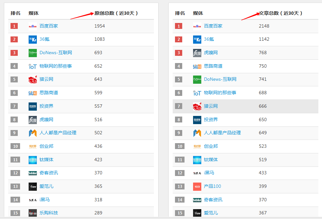This screenshot has height=219, width=322.
Task: Open 人人都是产品经理 link in 原创总数 table
Action: [x=58, y=133]
